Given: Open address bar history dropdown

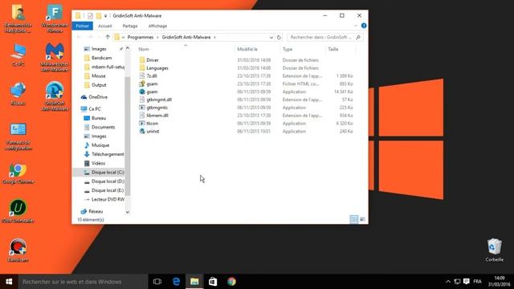Looking at the screenshot, I should click(271, 38).
